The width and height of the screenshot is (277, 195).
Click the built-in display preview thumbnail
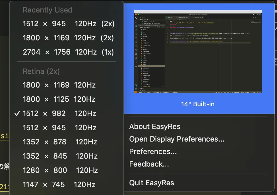pos(198,52)
